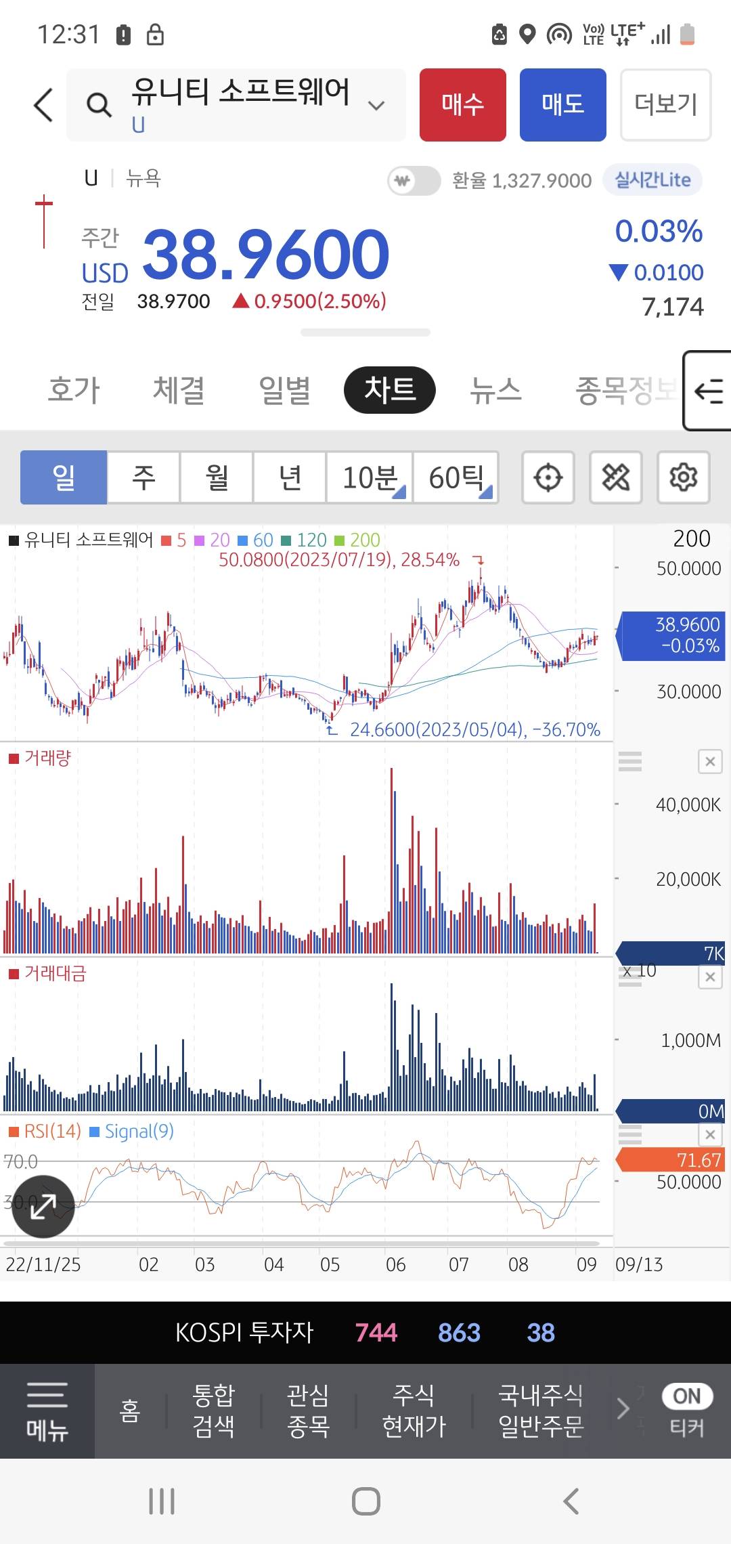Open the crosshair tool on chart toolbar
The image size is (731, 1544).
[x=548, y=477]
